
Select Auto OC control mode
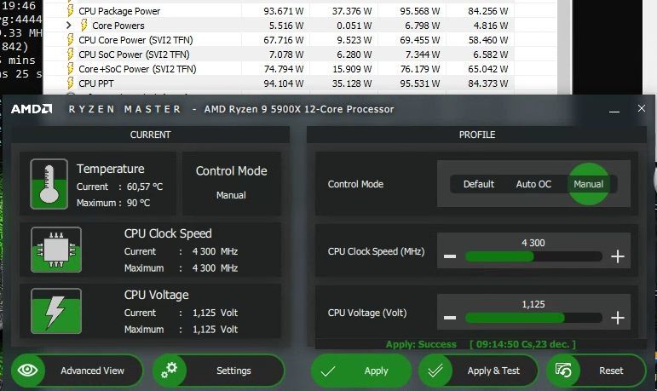pyautogui.click(x=533, y=184)
